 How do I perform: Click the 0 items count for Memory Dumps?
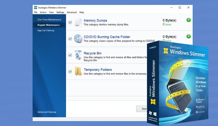(167, 24)
